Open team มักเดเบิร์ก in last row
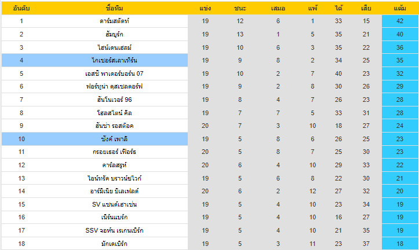 coord(114,244)
